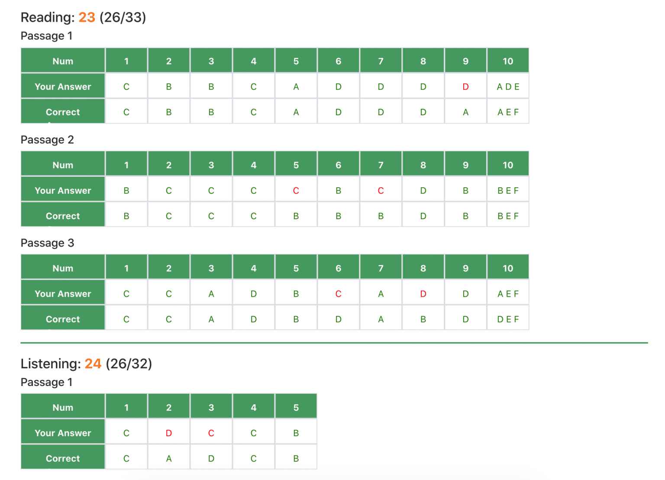Click the orange Listening score 24

93,363
